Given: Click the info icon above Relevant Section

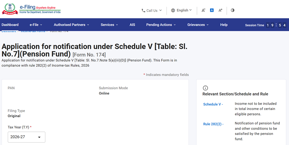Looking at the screenshot, I should [x=205, y=88].
